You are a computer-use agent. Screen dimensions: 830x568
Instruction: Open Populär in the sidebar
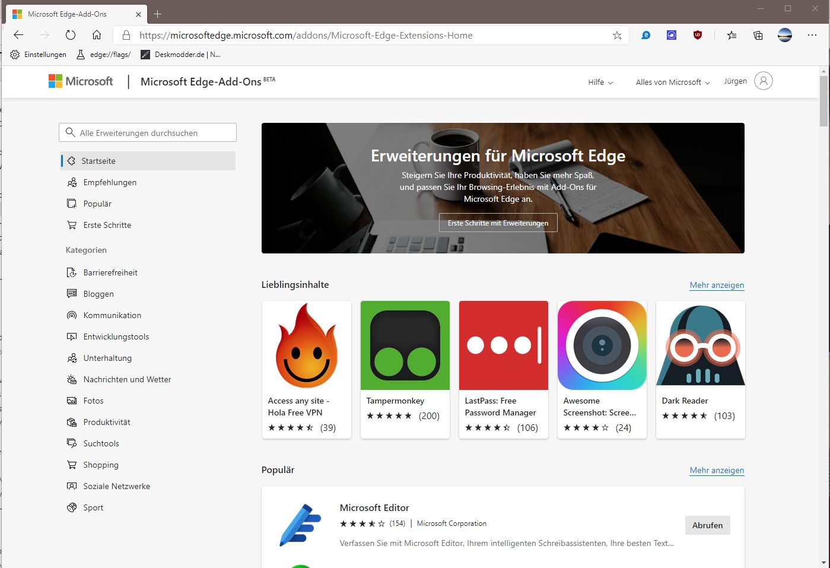(x=97, y=204)
